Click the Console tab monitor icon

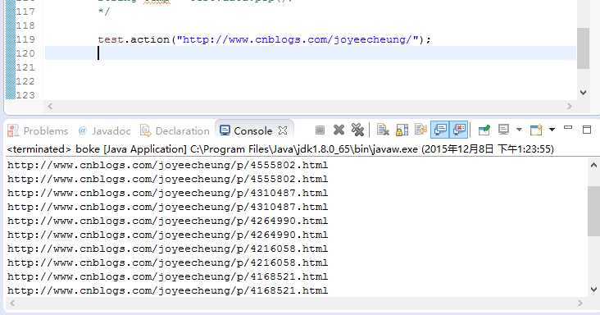click(x=225, y=130)
